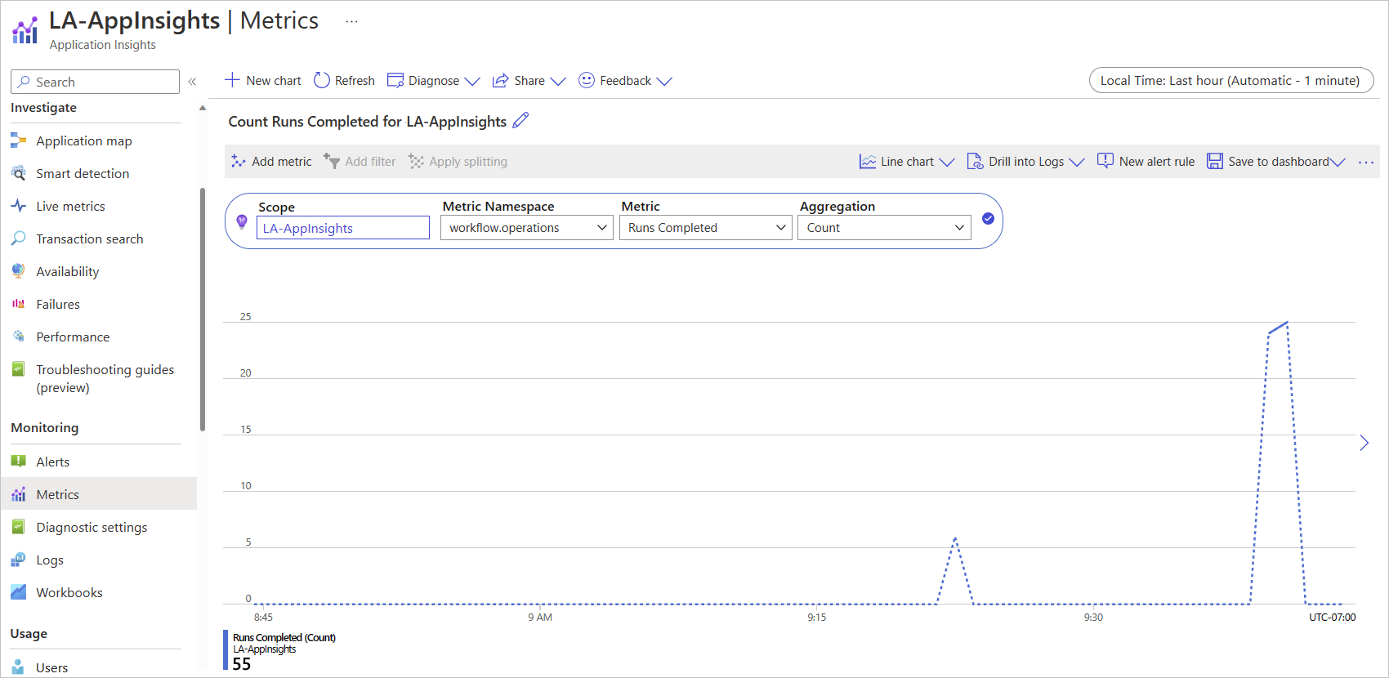Toggle the blue metric checkmark circle
Viewport: 1389px width, 678px height.
988,218
